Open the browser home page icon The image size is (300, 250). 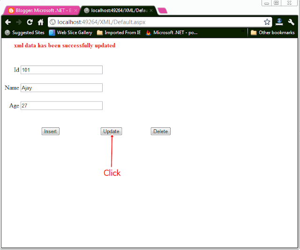pos(41,22)
